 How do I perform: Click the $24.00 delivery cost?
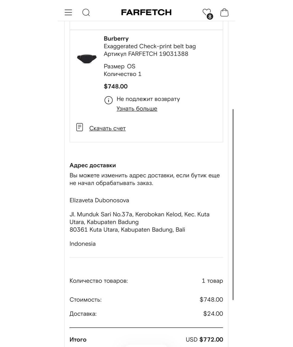point(213,314)
